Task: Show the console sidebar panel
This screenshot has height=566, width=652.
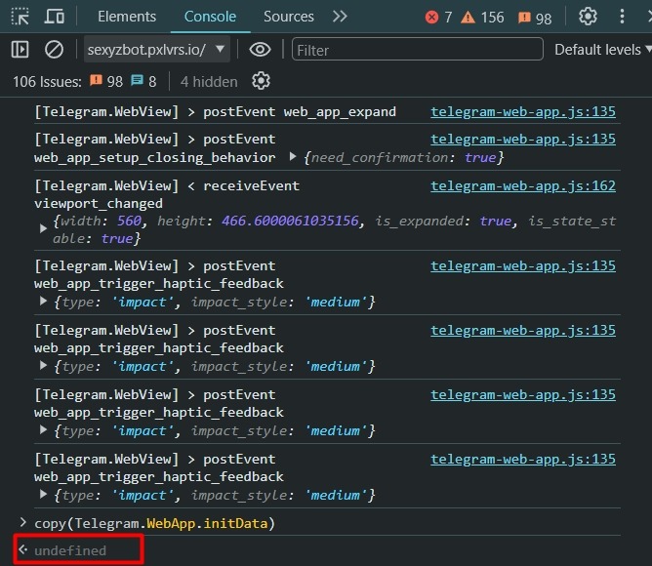Action: pyautogui.click(x=20, y=50)
